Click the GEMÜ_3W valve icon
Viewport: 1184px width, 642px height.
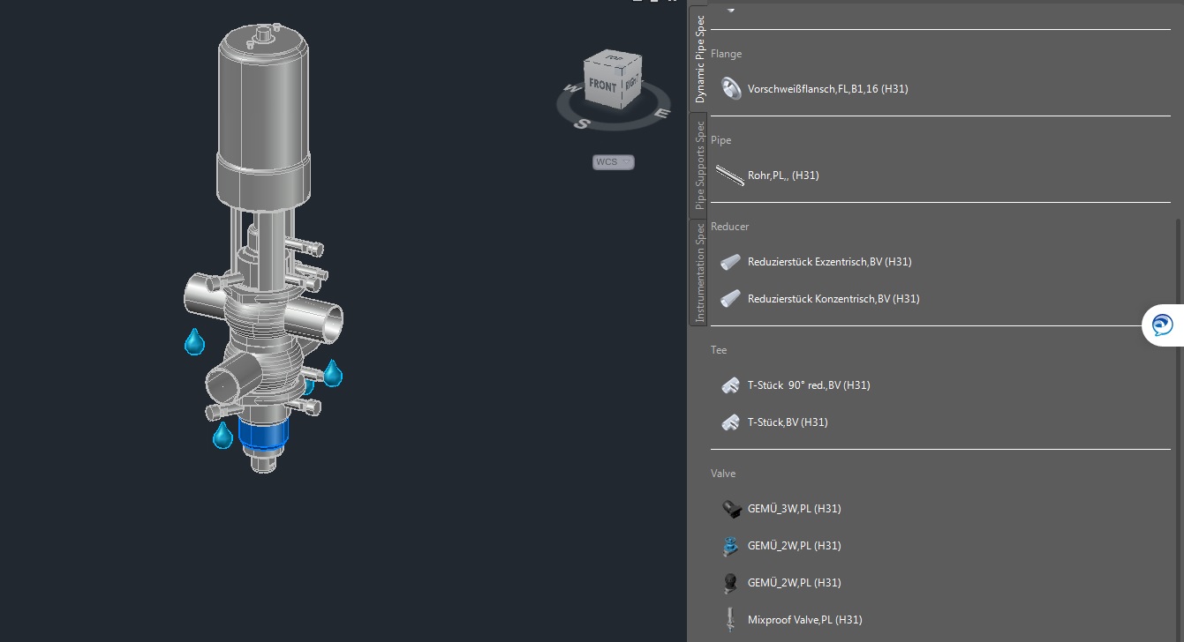[x=730, y=509]
